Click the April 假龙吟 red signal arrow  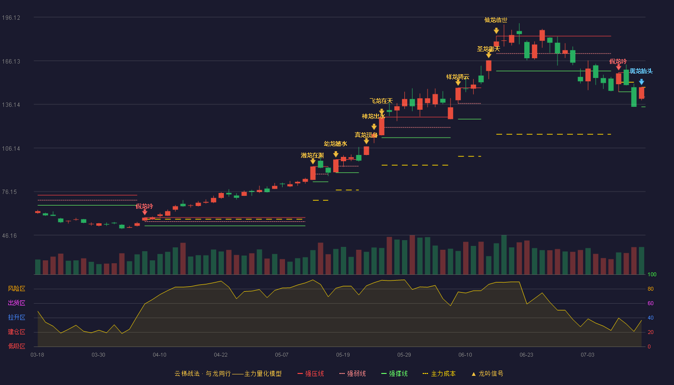145,212
